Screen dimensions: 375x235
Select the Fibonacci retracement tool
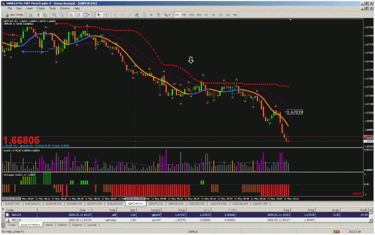(x=144, y=15)
